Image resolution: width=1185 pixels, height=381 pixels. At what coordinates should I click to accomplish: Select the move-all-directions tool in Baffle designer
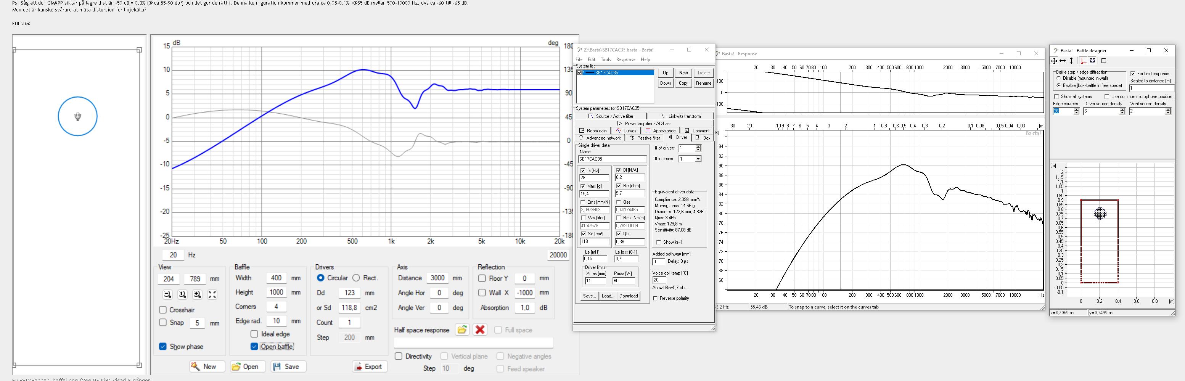click(1054, 61)
